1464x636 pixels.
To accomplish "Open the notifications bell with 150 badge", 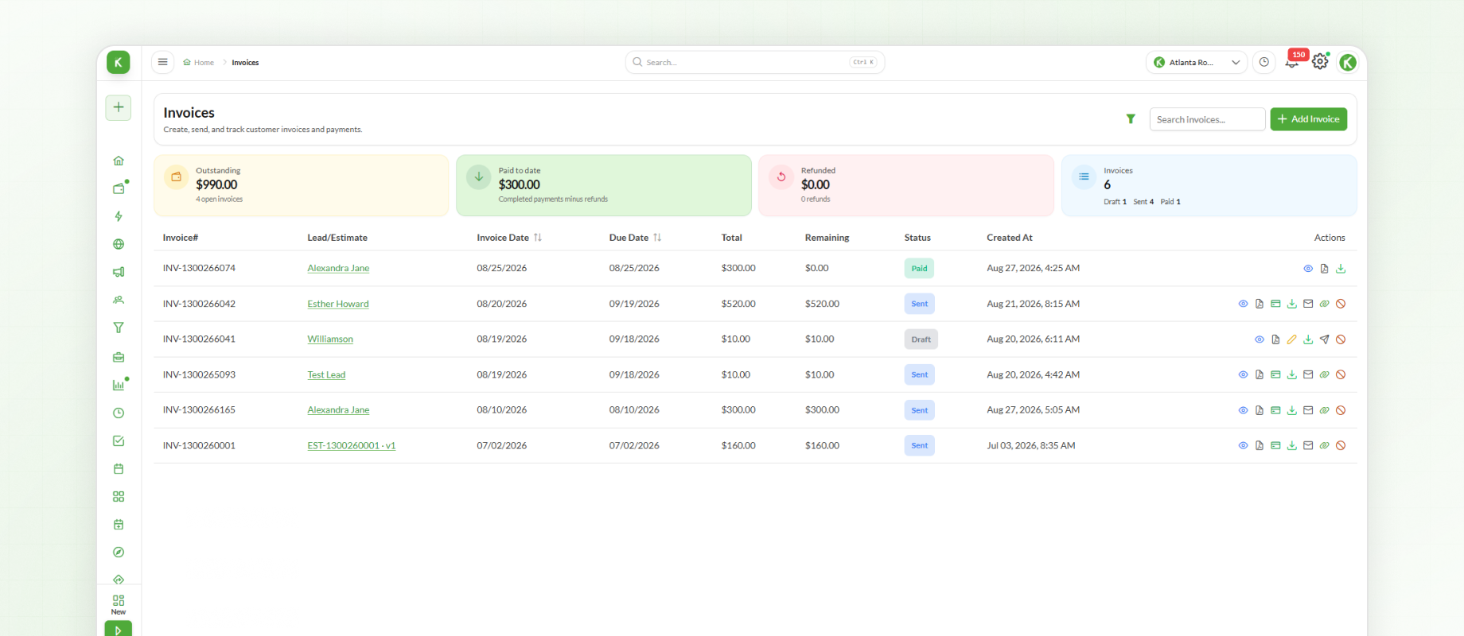I will [x=1292, y=62].
